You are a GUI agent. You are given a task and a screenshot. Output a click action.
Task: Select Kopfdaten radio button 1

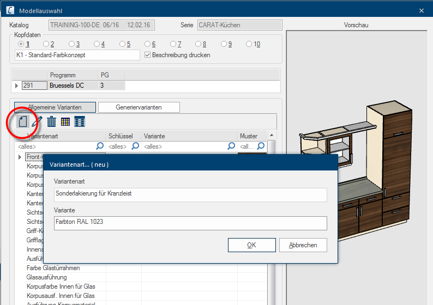[x=21, y=44]
